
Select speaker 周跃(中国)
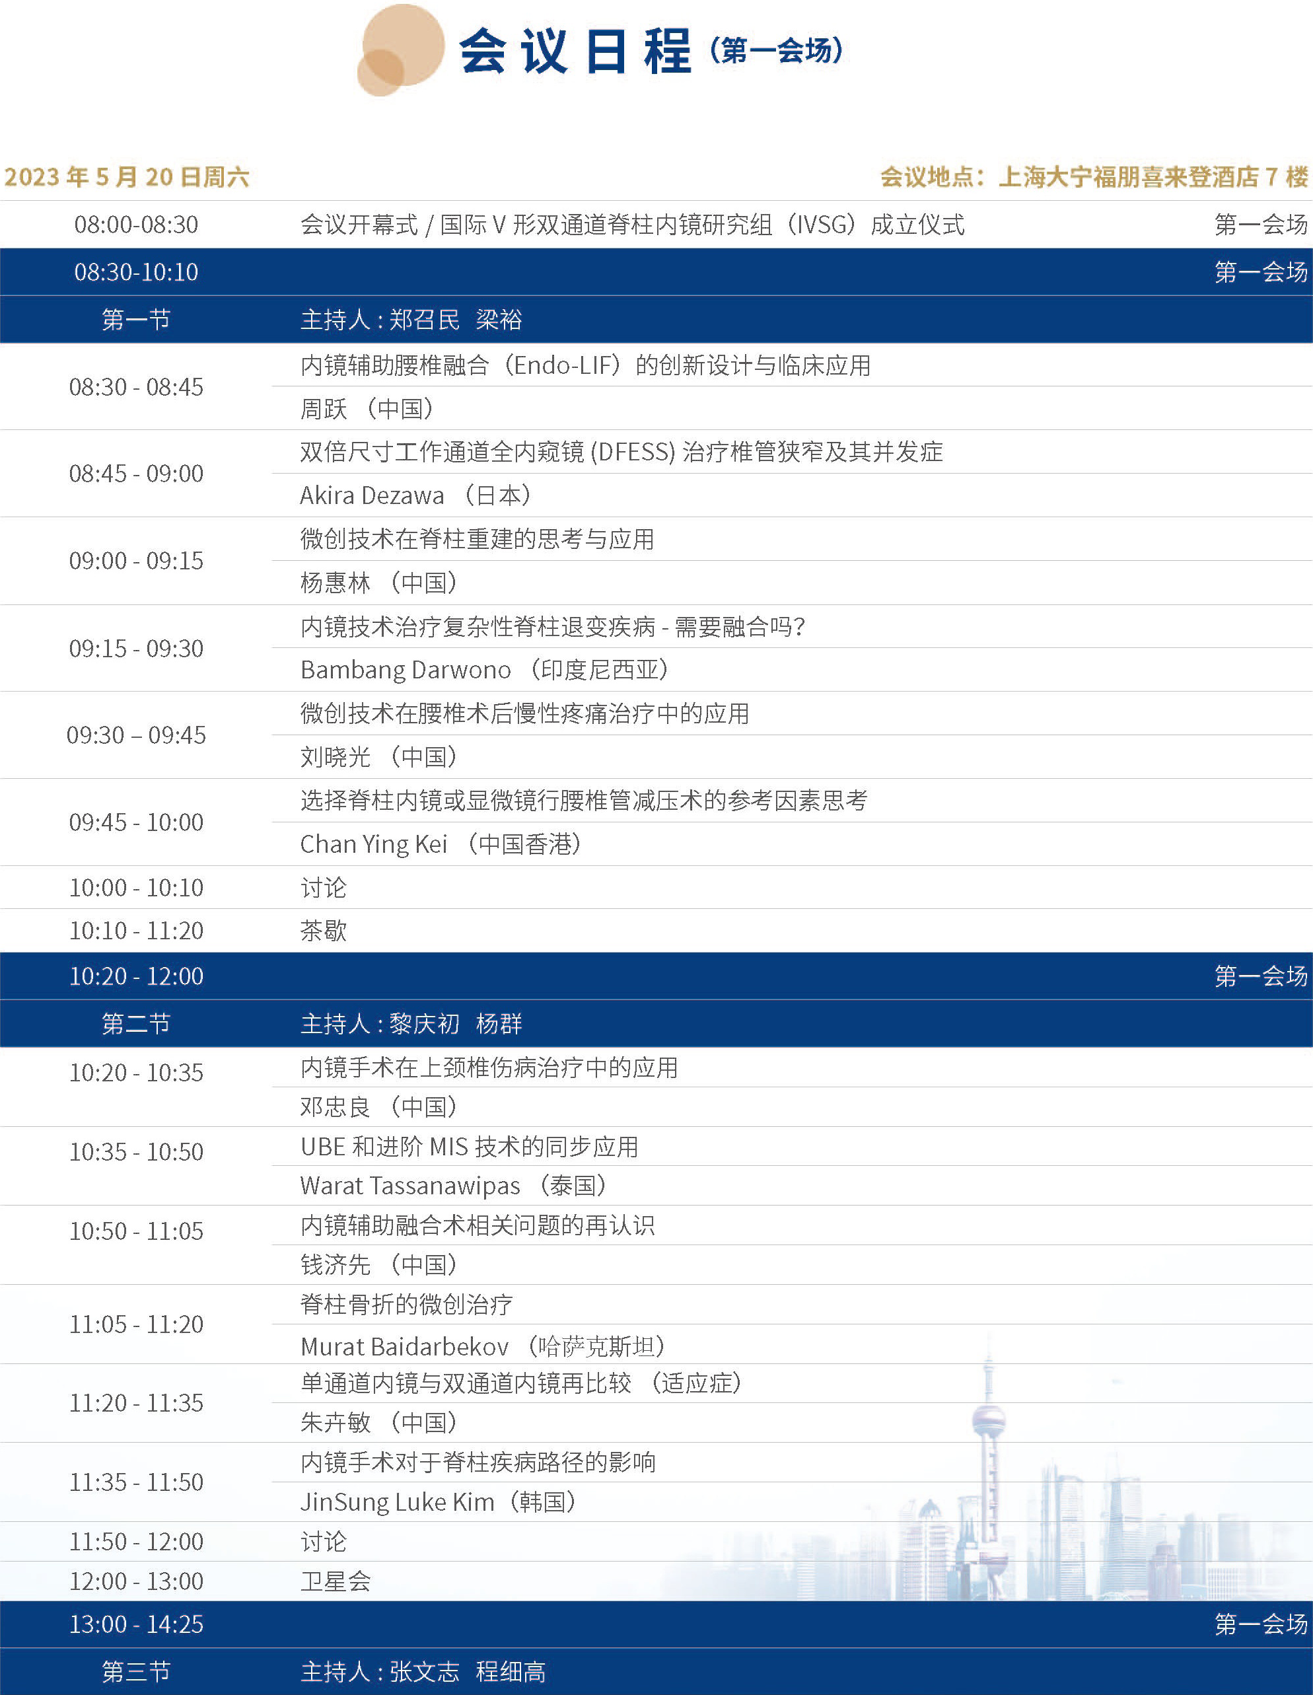pos(367,408)
